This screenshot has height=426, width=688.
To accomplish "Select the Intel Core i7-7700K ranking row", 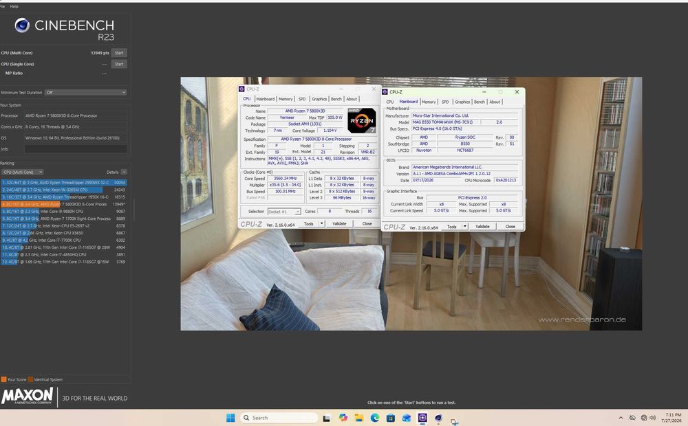I will coord(63,240).
